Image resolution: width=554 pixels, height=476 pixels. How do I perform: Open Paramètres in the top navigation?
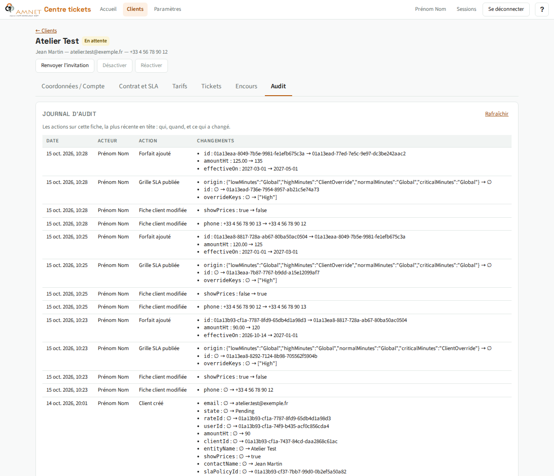[167, 9]
